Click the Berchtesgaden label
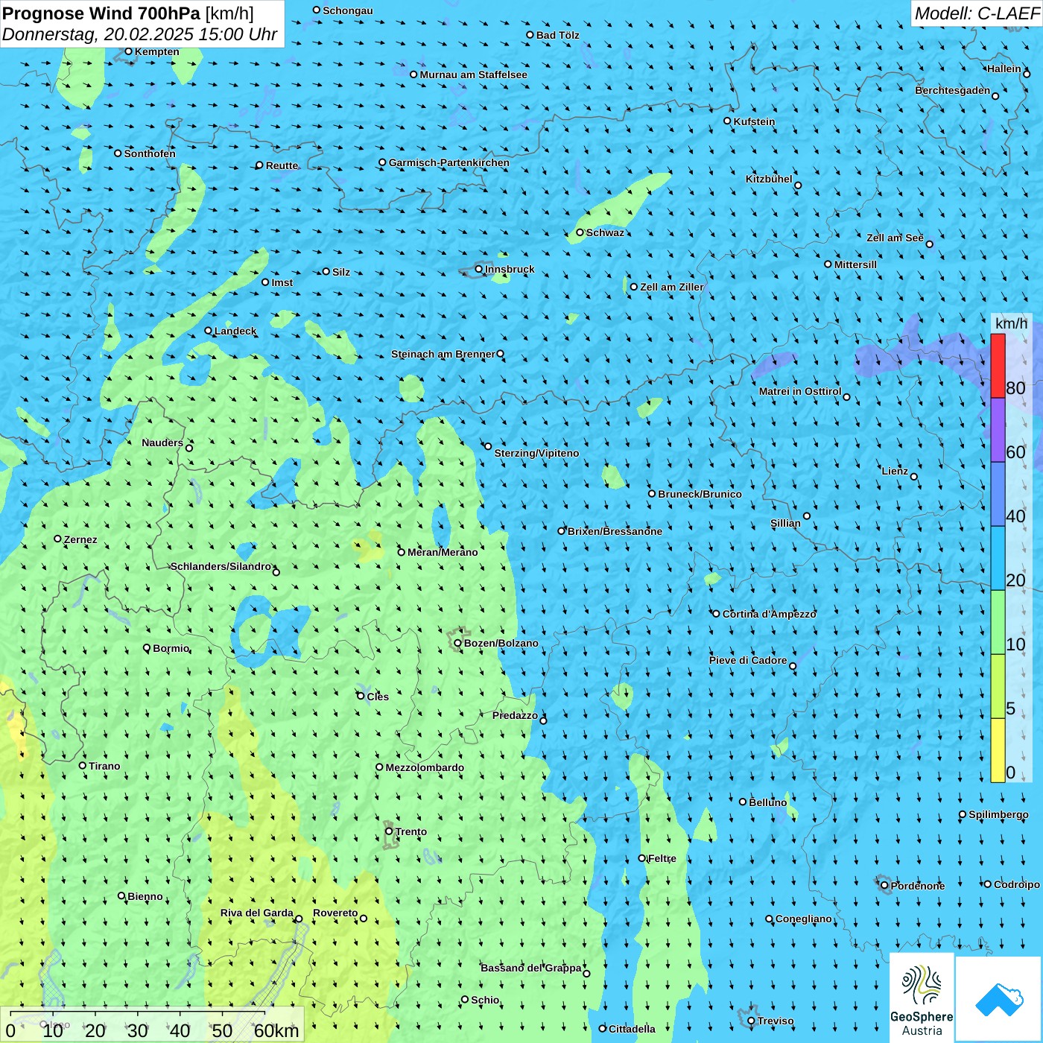Image resolution: width=1043 pixels, height=1043 pixels. [953, 90]
